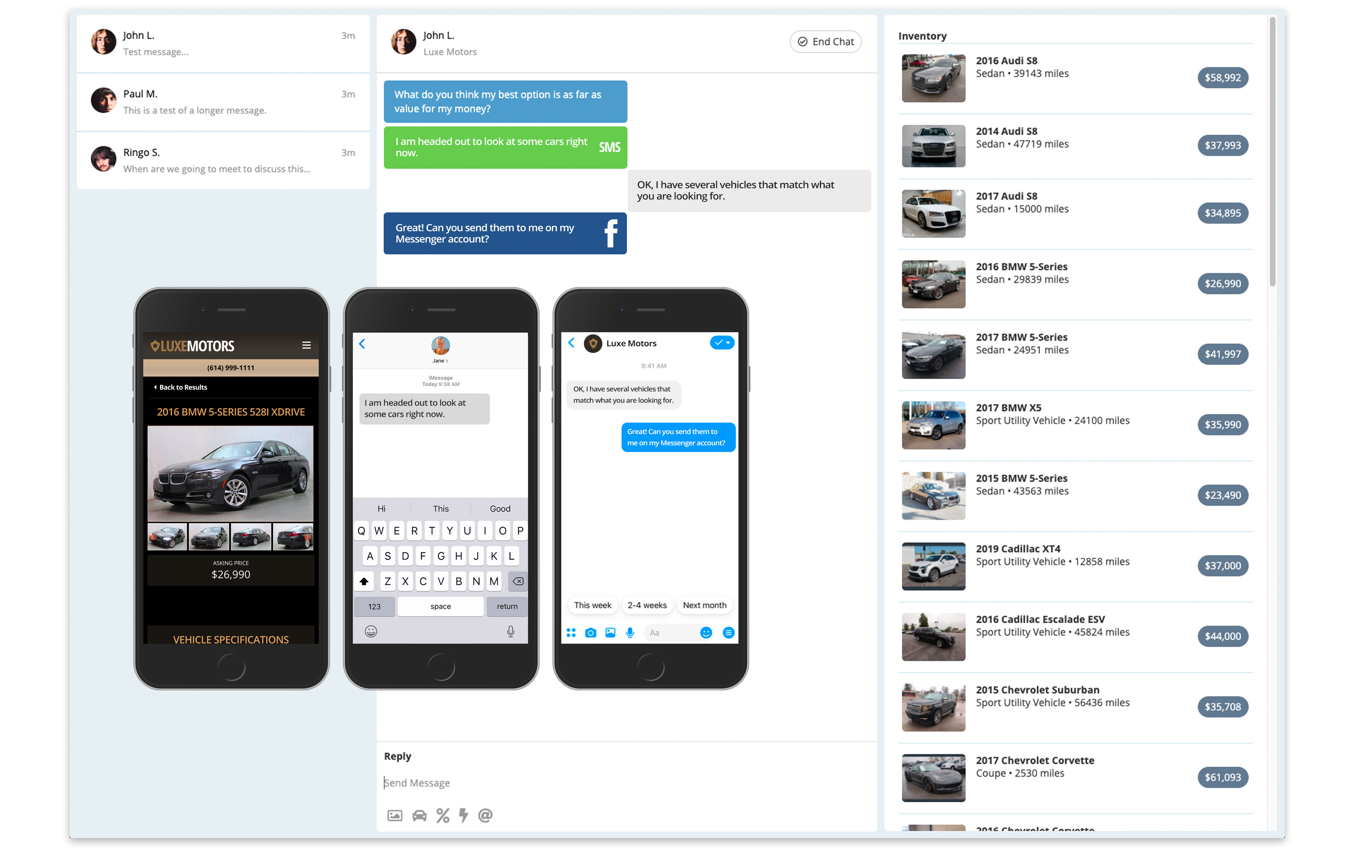The height and width of the screenshot is (858, 1351).
Task: Click Jane's contact avatar in iMessage
Action: 440,345
